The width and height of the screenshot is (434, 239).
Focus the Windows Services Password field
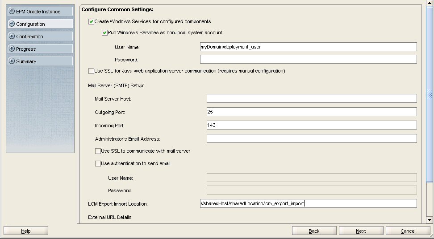click(x=309, y=59)
